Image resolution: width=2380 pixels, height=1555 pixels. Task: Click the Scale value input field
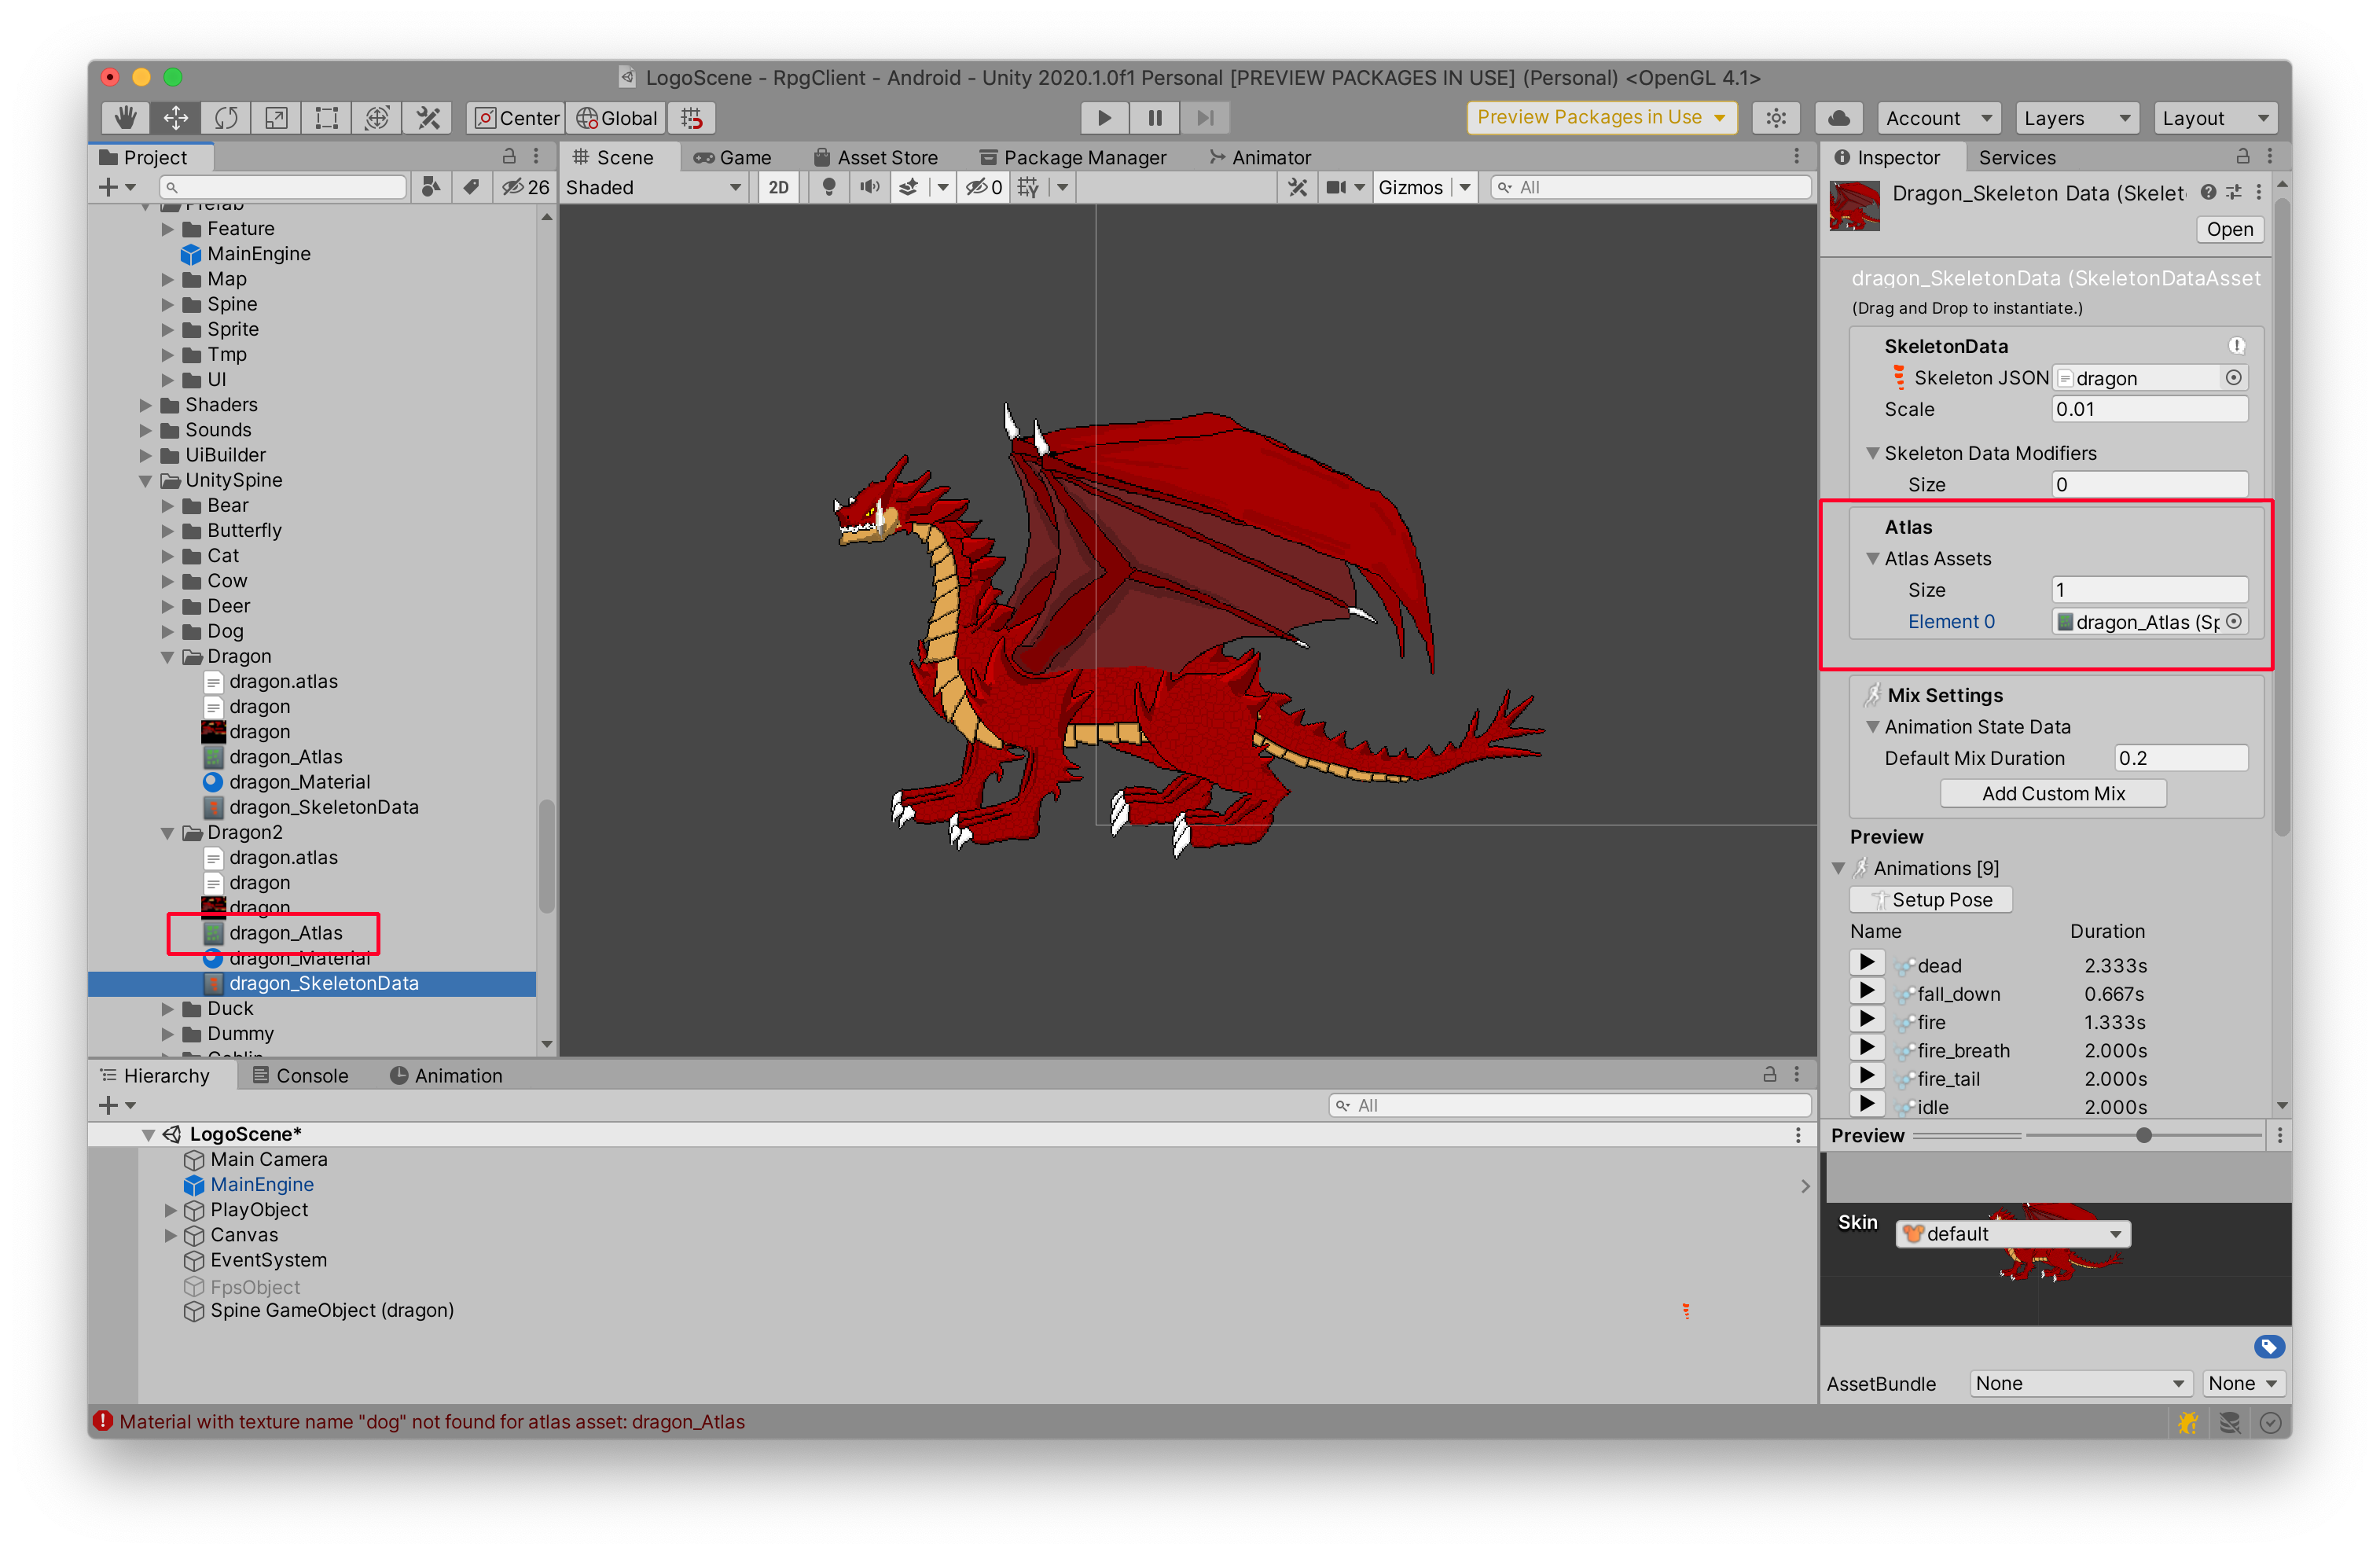(2148, 409)
